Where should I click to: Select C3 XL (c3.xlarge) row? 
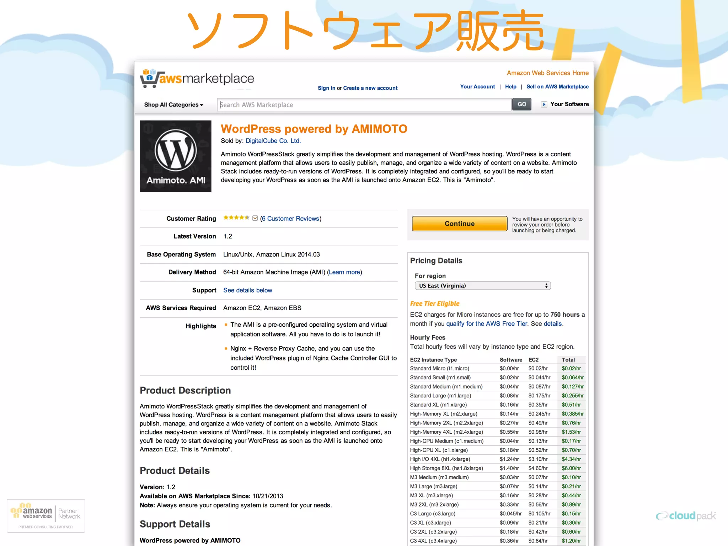point(497,523)
